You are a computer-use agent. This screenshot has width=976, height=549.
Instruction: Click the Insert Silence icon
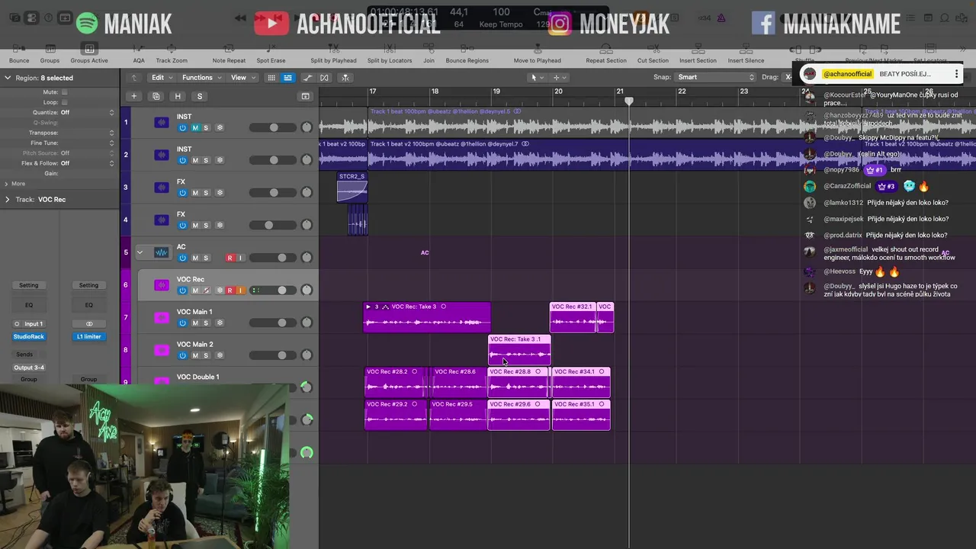(746, 50)
